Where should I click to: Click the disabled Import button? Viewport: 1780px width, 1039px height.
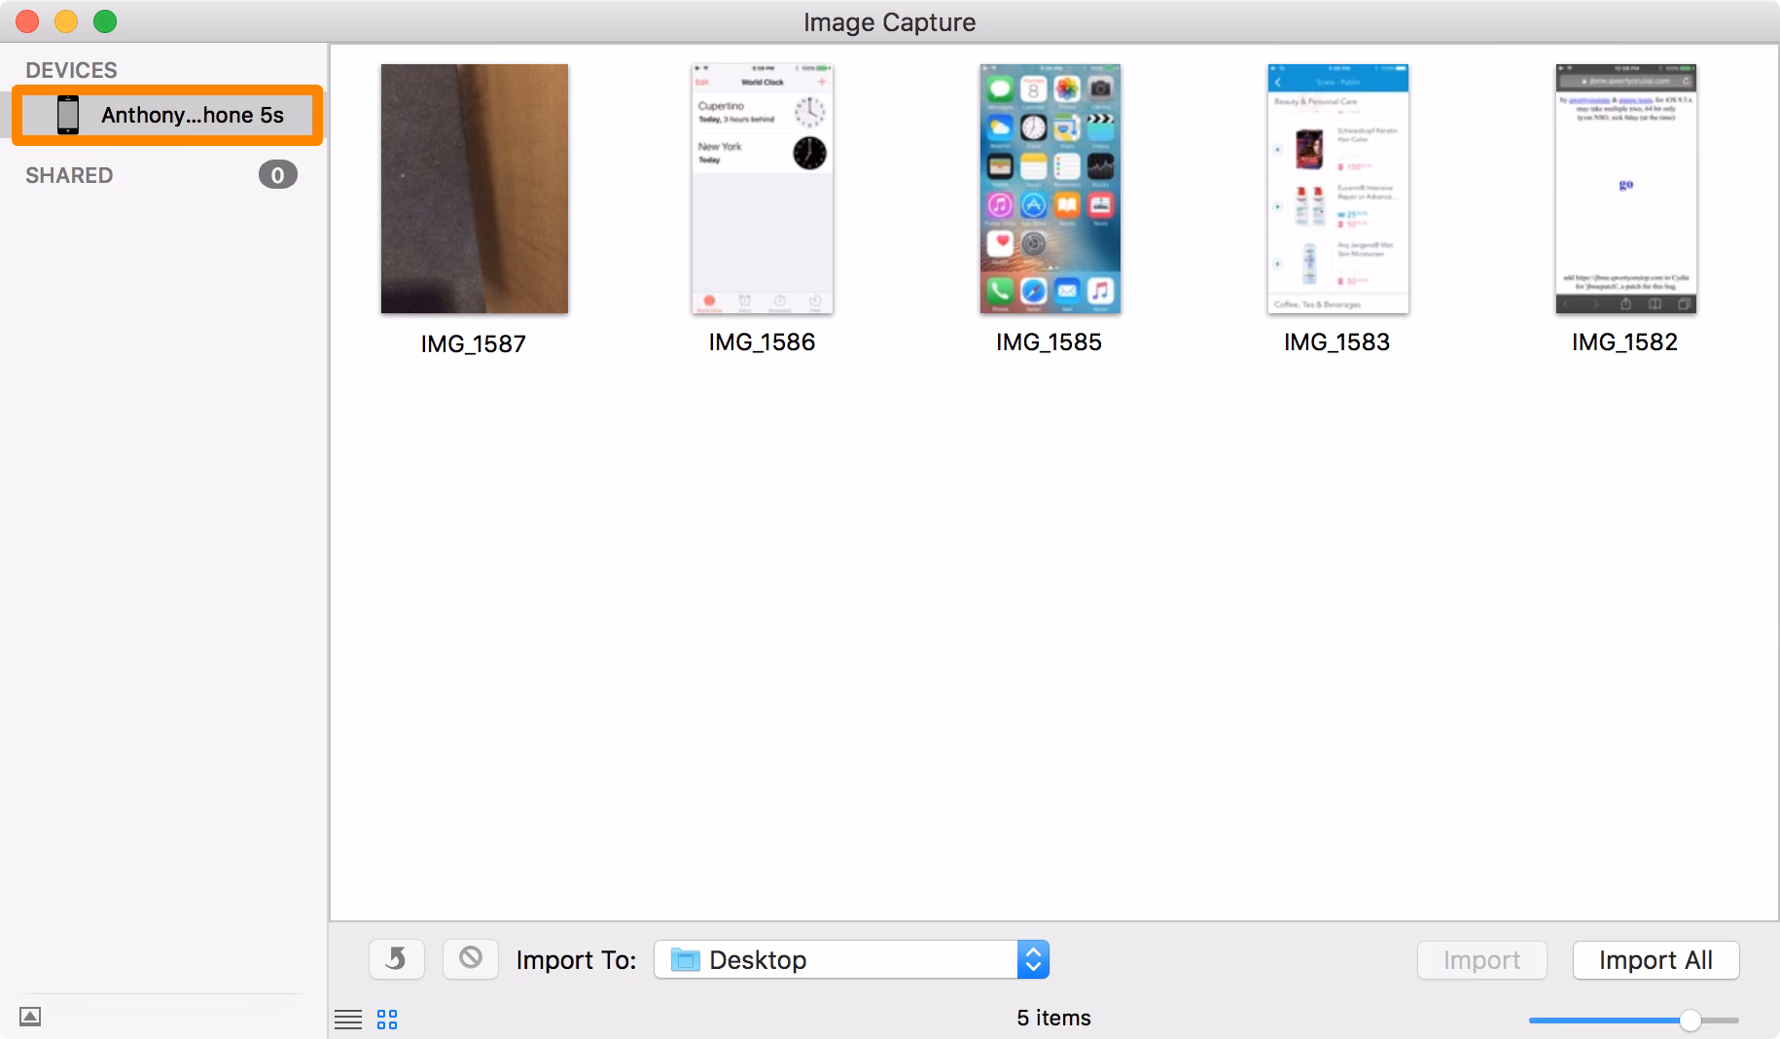(1481, 959)
